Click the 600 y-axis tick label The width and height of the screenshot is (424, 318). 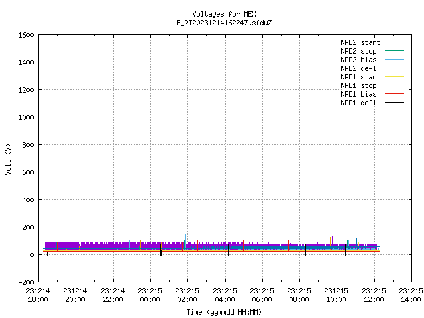pos(28,172)
